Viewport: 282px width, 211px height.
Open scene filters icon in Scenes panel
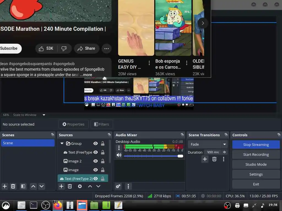tap(23, 186)
